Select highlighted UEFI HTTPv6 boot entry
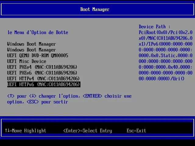The image size is (195, 146). coord(44,85)
